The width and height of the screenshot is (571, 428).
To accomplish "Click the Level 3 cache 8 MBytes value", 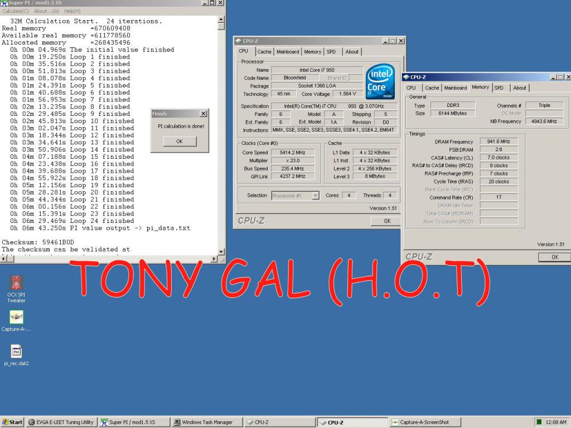I will pos(375,176).
